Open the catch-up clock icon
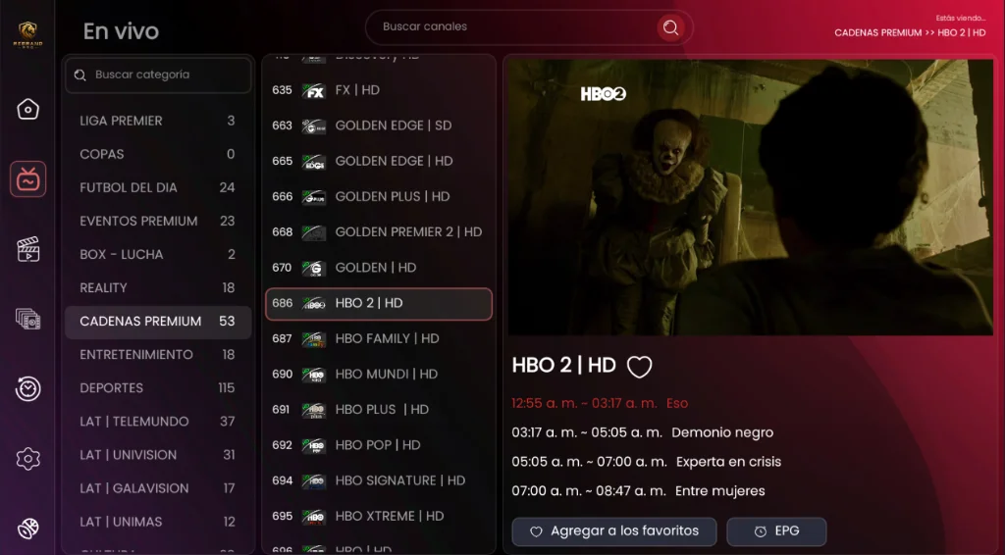1005x555 pixels. pyautogui.click(x=27, y=388)
